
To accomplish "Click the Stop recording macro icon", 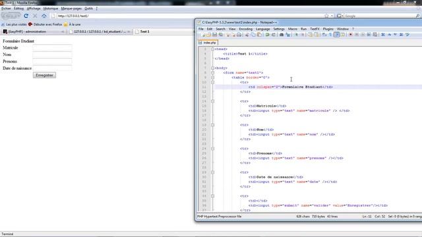I will click(x=357, y=35).
